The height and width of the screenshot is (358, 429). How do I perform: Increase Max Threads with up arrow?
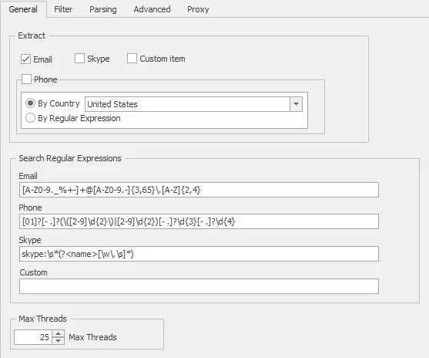(x=58, y=333)
